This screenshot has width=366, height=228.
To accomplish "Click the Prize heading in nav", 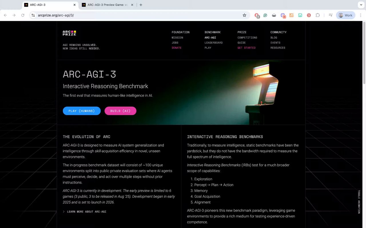I will 242,32.
